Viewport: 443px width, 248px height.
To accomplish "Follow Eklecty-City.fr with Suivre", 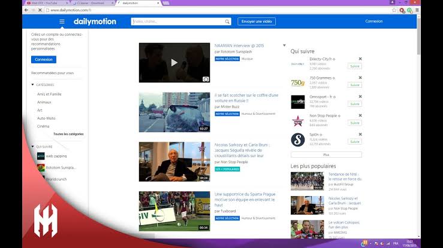I will pos(354,66).
